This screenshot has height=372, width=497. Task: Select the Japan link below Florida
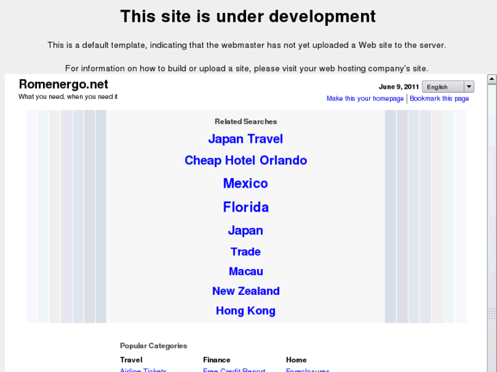pos(245,231)
